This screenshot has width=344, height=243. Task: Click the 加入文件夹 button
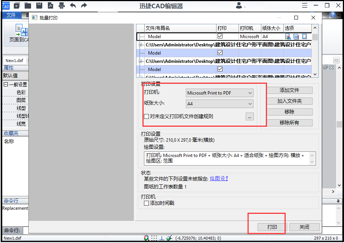click(x=289, y=101)
